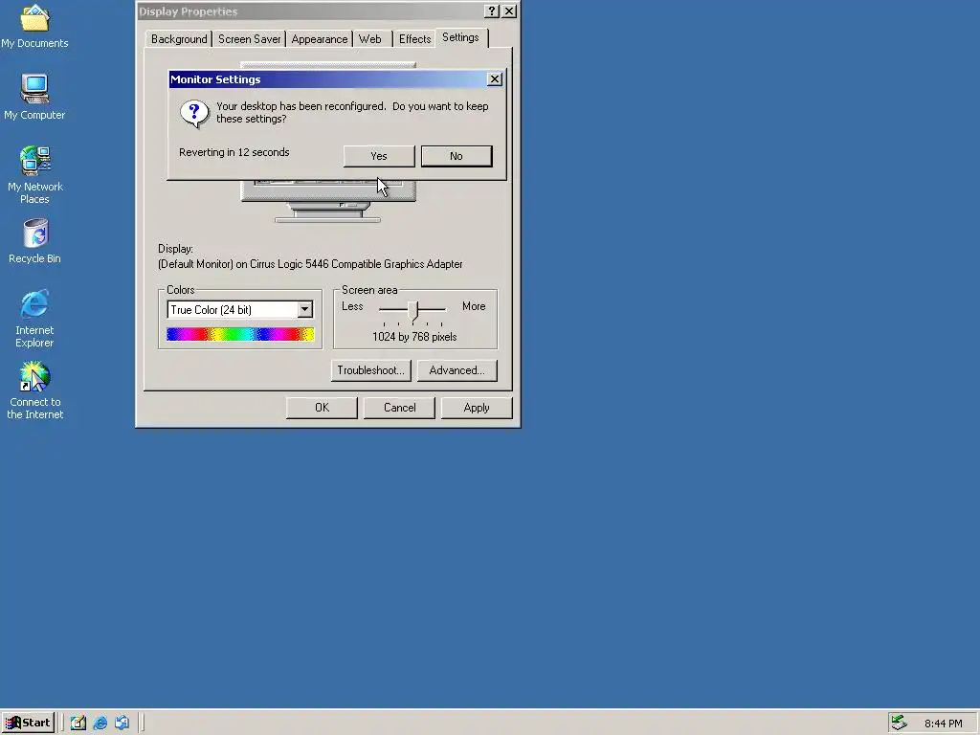Select the Recycle Bin icon
980x735 pixels.
tap(34, 241)
